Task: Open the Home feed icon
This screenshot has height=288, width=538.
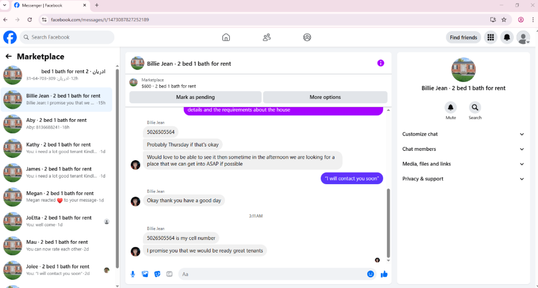Action: pos(226,37)
